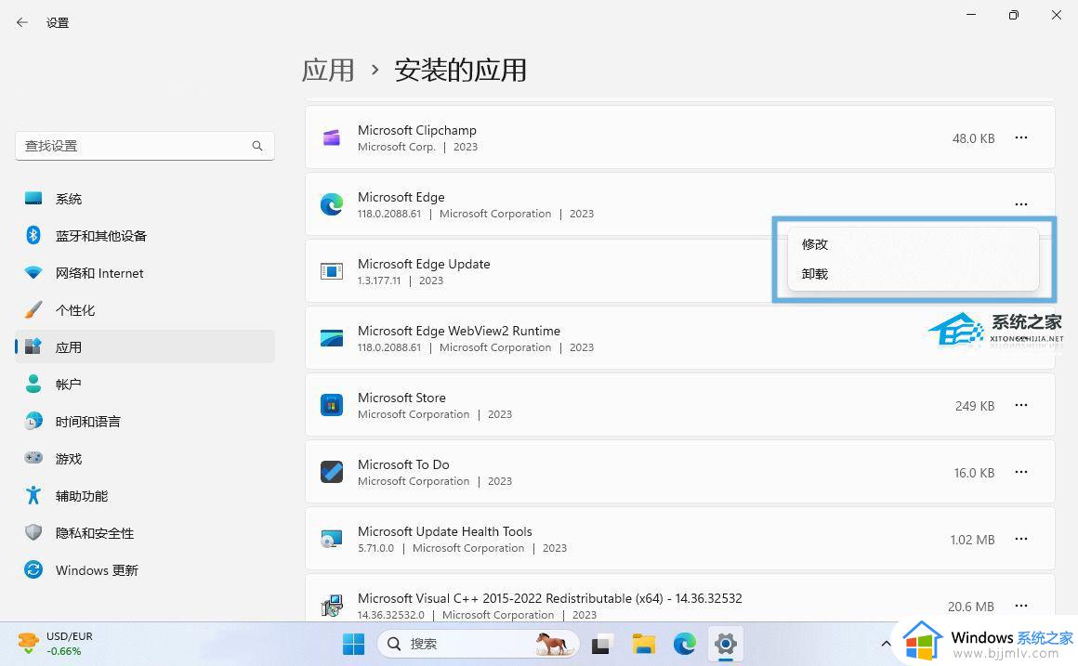Click the back arrow in Settings header

tap(22, 22)
